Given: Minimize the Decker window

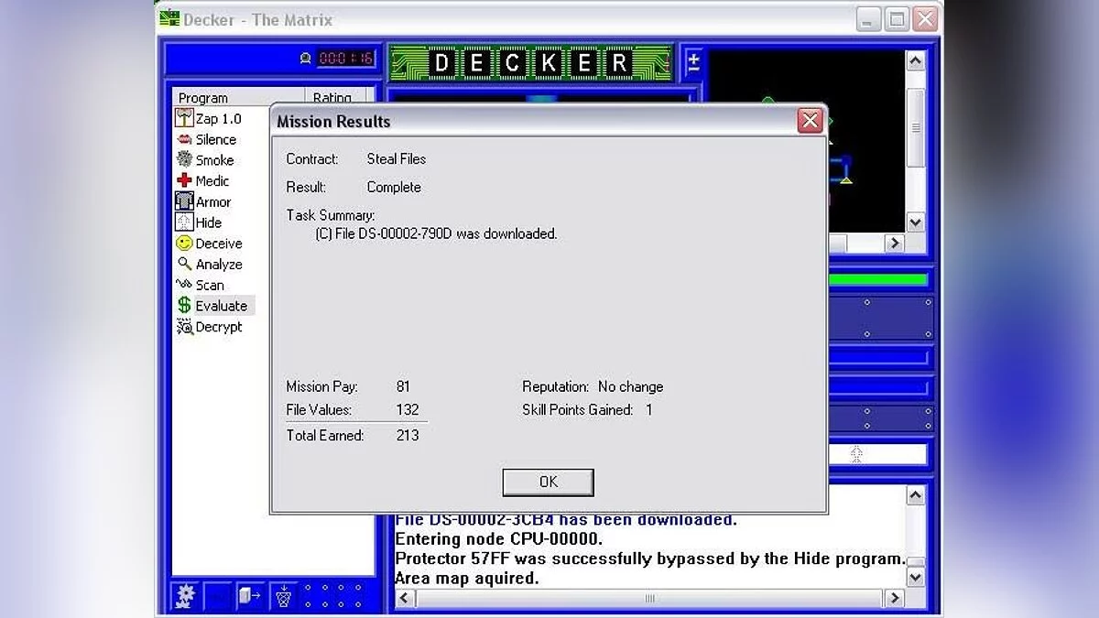Looking at the screenshot, I should click(x=869, y=19).
